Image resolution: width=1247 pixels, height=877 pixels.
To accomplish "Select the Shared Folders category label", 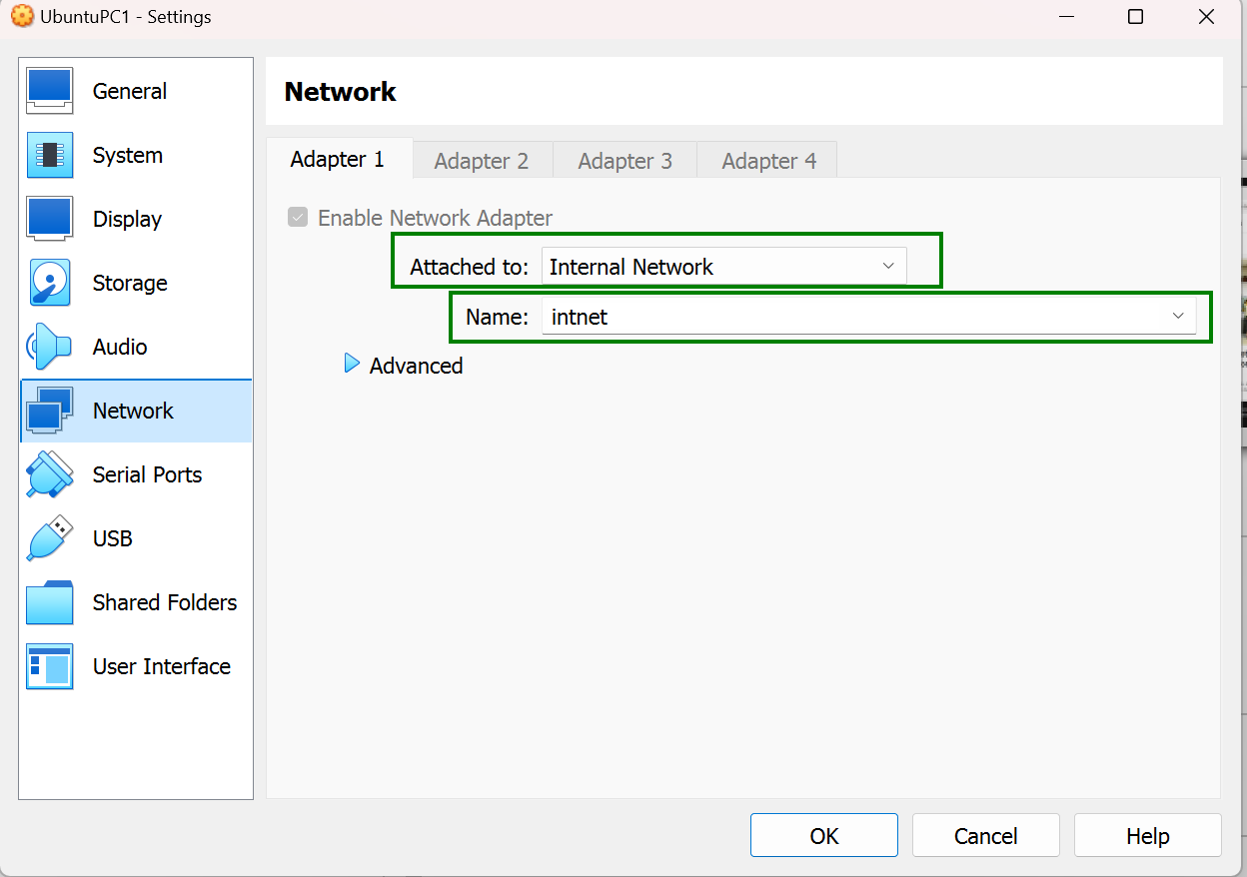I will point(165,602).
